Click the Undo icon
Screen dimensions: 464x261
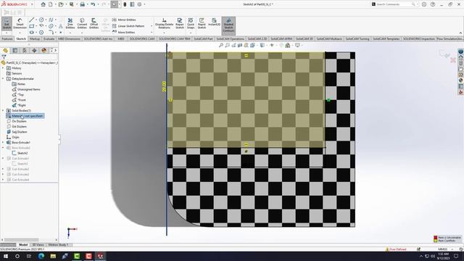[93, 4]
